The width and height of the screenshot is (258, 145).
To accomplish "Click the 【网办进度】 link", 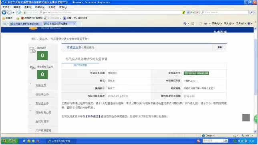I will (93, 116).
